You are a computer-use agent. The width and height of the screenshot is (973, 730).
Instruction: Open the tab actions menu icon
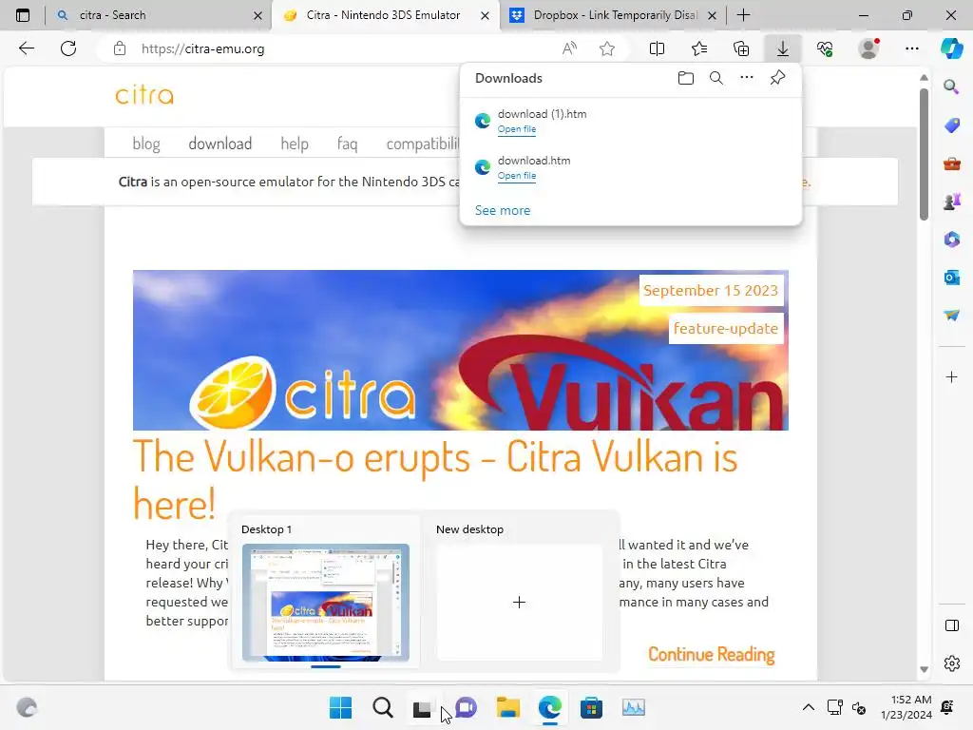(23, 15)
